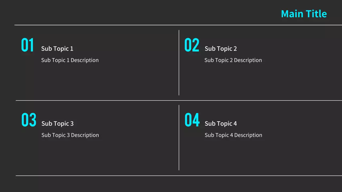This screenshot has width=342, height=192.
Task: Select the Sub Topic 2 Description text
Action: 233,60
